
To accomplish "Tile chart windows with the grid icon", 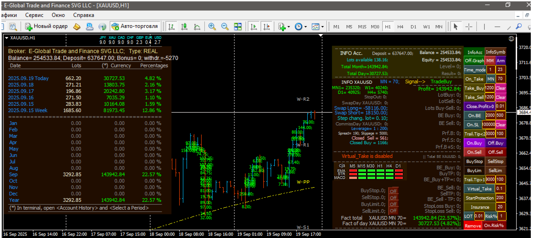I will [x=238, y=26].
